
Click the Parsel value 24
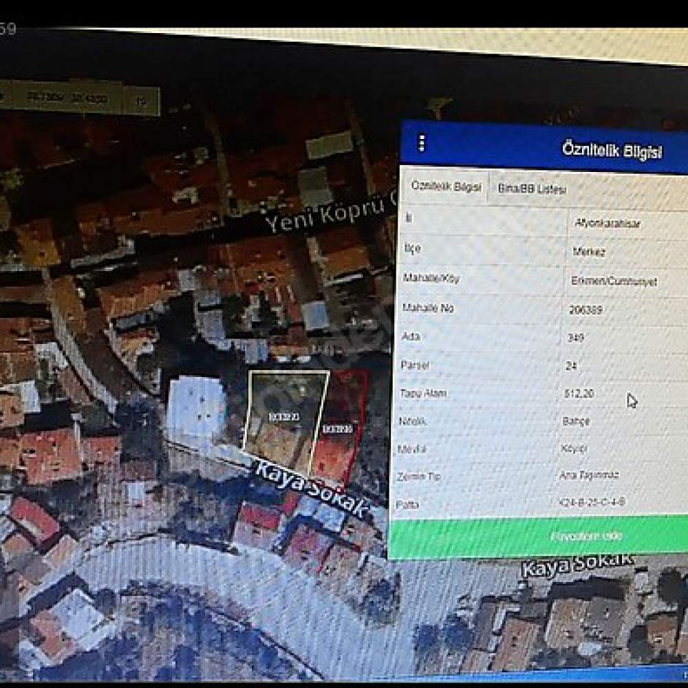pos(571,365)
